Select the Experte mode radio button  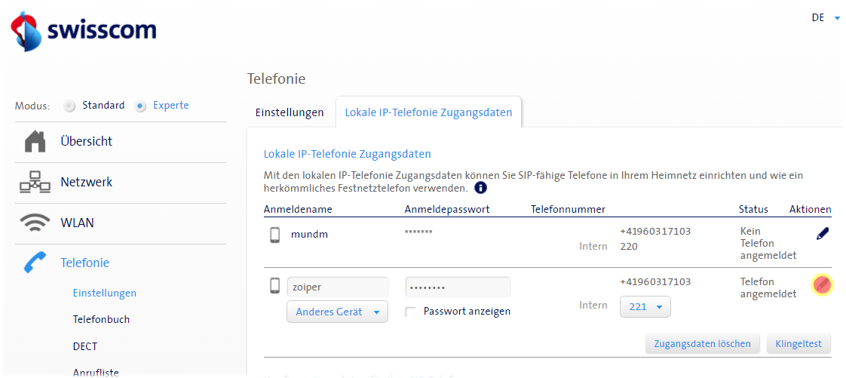[x=140, y=106]
